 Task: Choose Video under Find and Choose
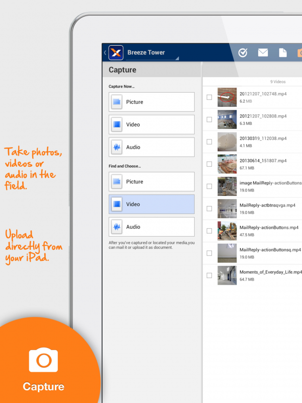click(x=152, y=205)
